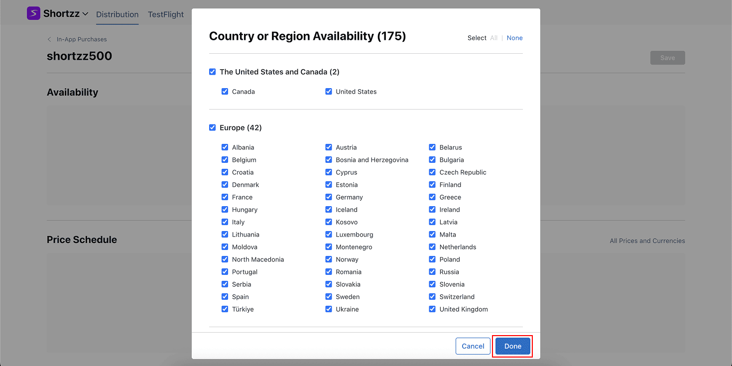Cancel the availability dialog
Screen dimensions: 732x366
[x=473, y=346]
